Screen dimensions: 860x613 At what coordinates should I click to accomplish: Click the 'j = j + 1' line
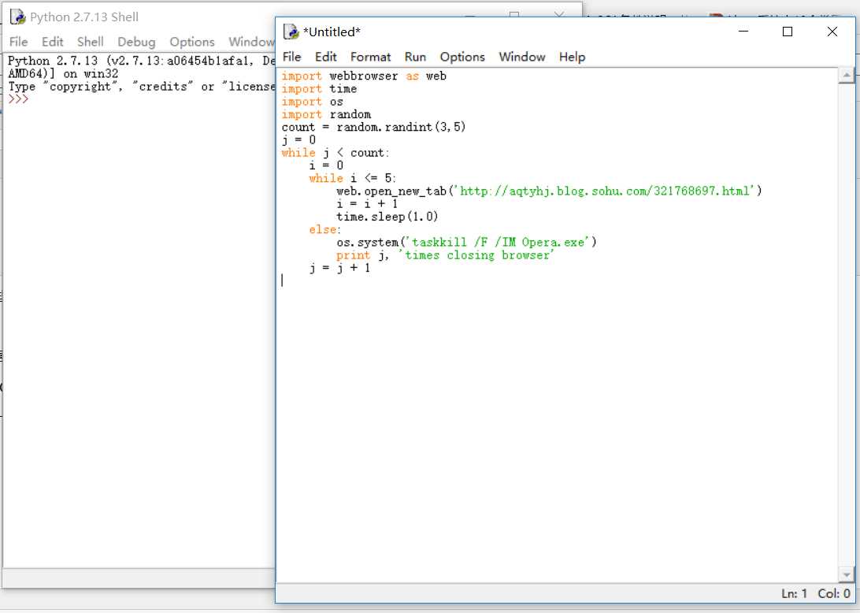click(339, 268)
